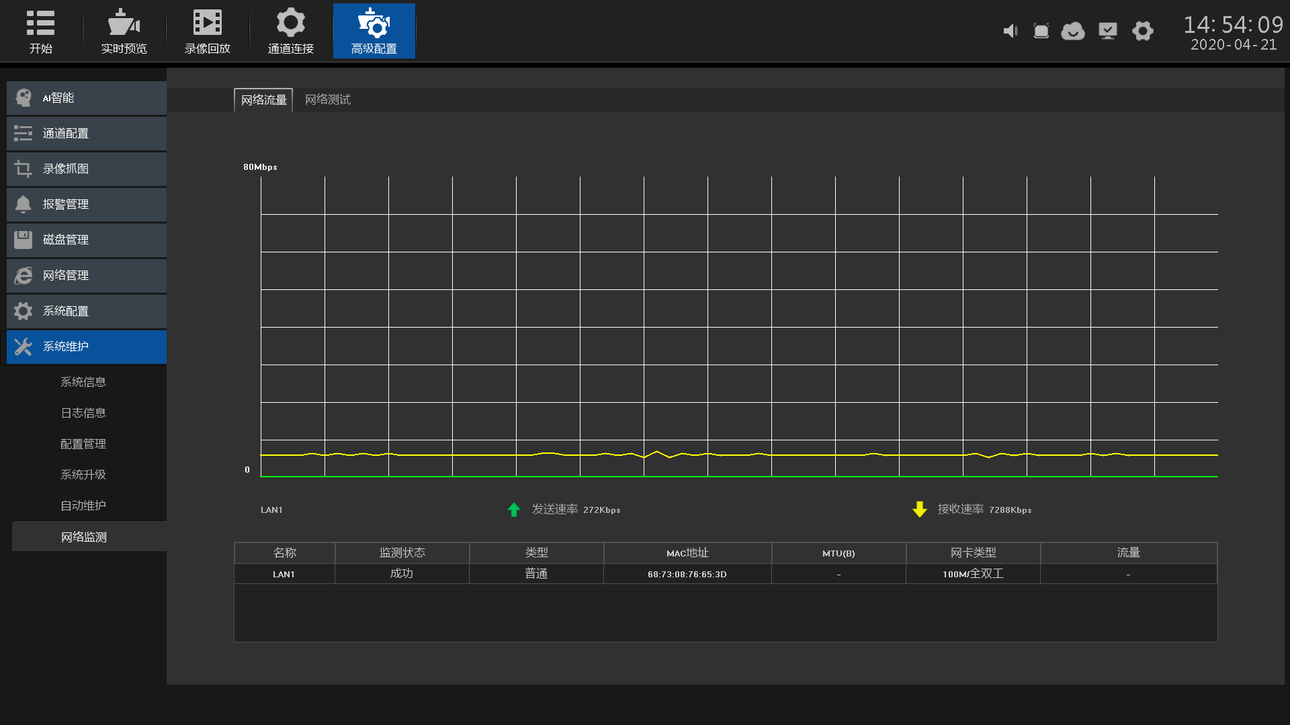Image resolution: width=1290 pixels, height=725 pixels.
Task: Go to 系统升级 page
Action: 83,475
